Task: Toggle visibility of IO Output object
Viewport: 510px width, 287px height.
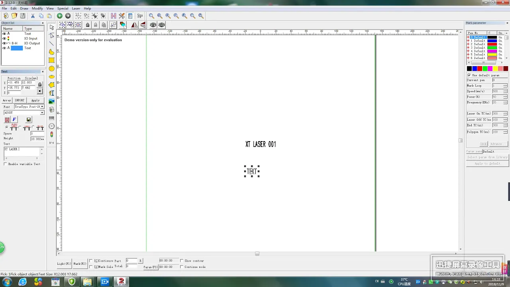Action: pos(4,43)
